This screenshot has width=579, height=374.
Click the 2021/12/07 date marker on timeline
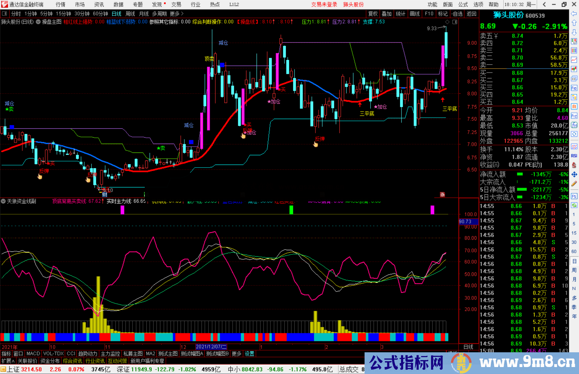point(211,347)
